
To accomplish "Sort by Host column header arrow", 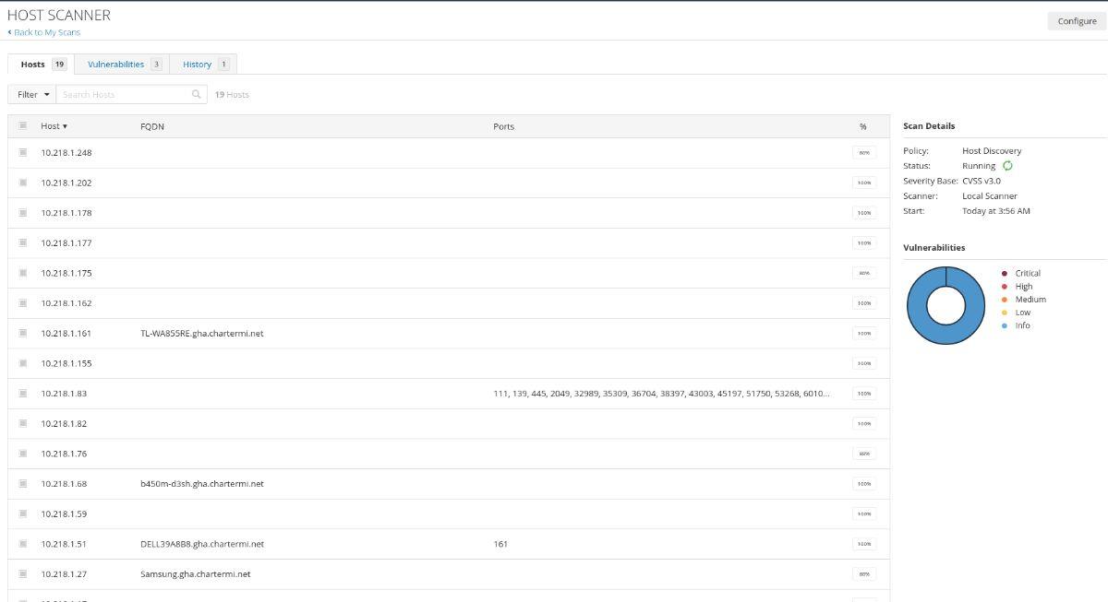I will pyautogui.click(x=65, y=126).
